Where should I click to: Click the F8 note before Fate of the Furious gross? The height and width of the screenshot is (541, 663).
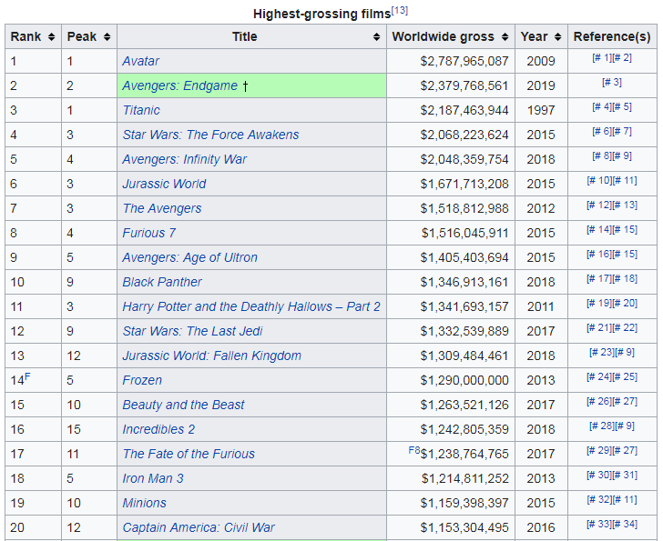pyautogui.click(x=414, y=450)
